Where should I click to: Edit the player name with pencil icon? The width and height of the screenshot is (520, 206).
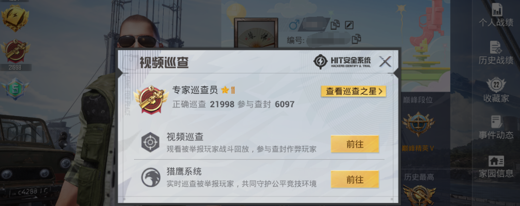click(x=349, y=25)
